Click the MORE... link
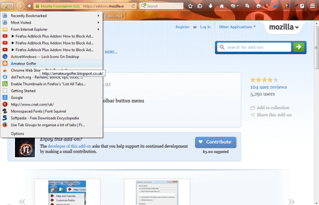Viewport: 319px width, 205px height. pyautogui.click(x=111, y=52)
